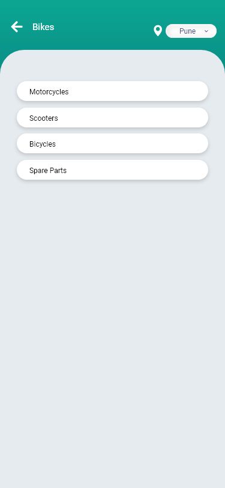Click the Bikes page title
The height and width of the screenshot is (488, 225).
click(x=43, y=27)
